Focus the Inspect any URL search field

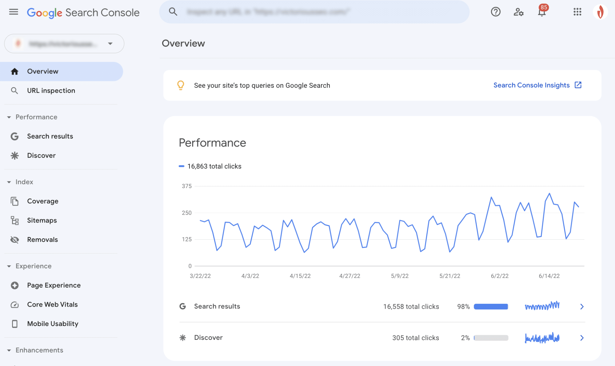[314, 12]
